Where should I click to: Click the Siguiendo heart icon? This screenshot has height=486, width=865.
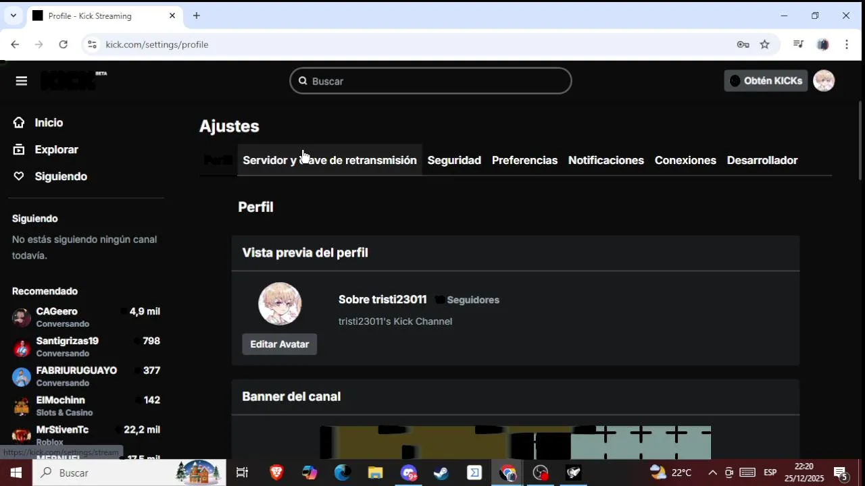[19, 176]
